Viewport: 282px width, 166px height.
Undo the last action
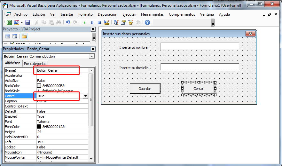68,22
